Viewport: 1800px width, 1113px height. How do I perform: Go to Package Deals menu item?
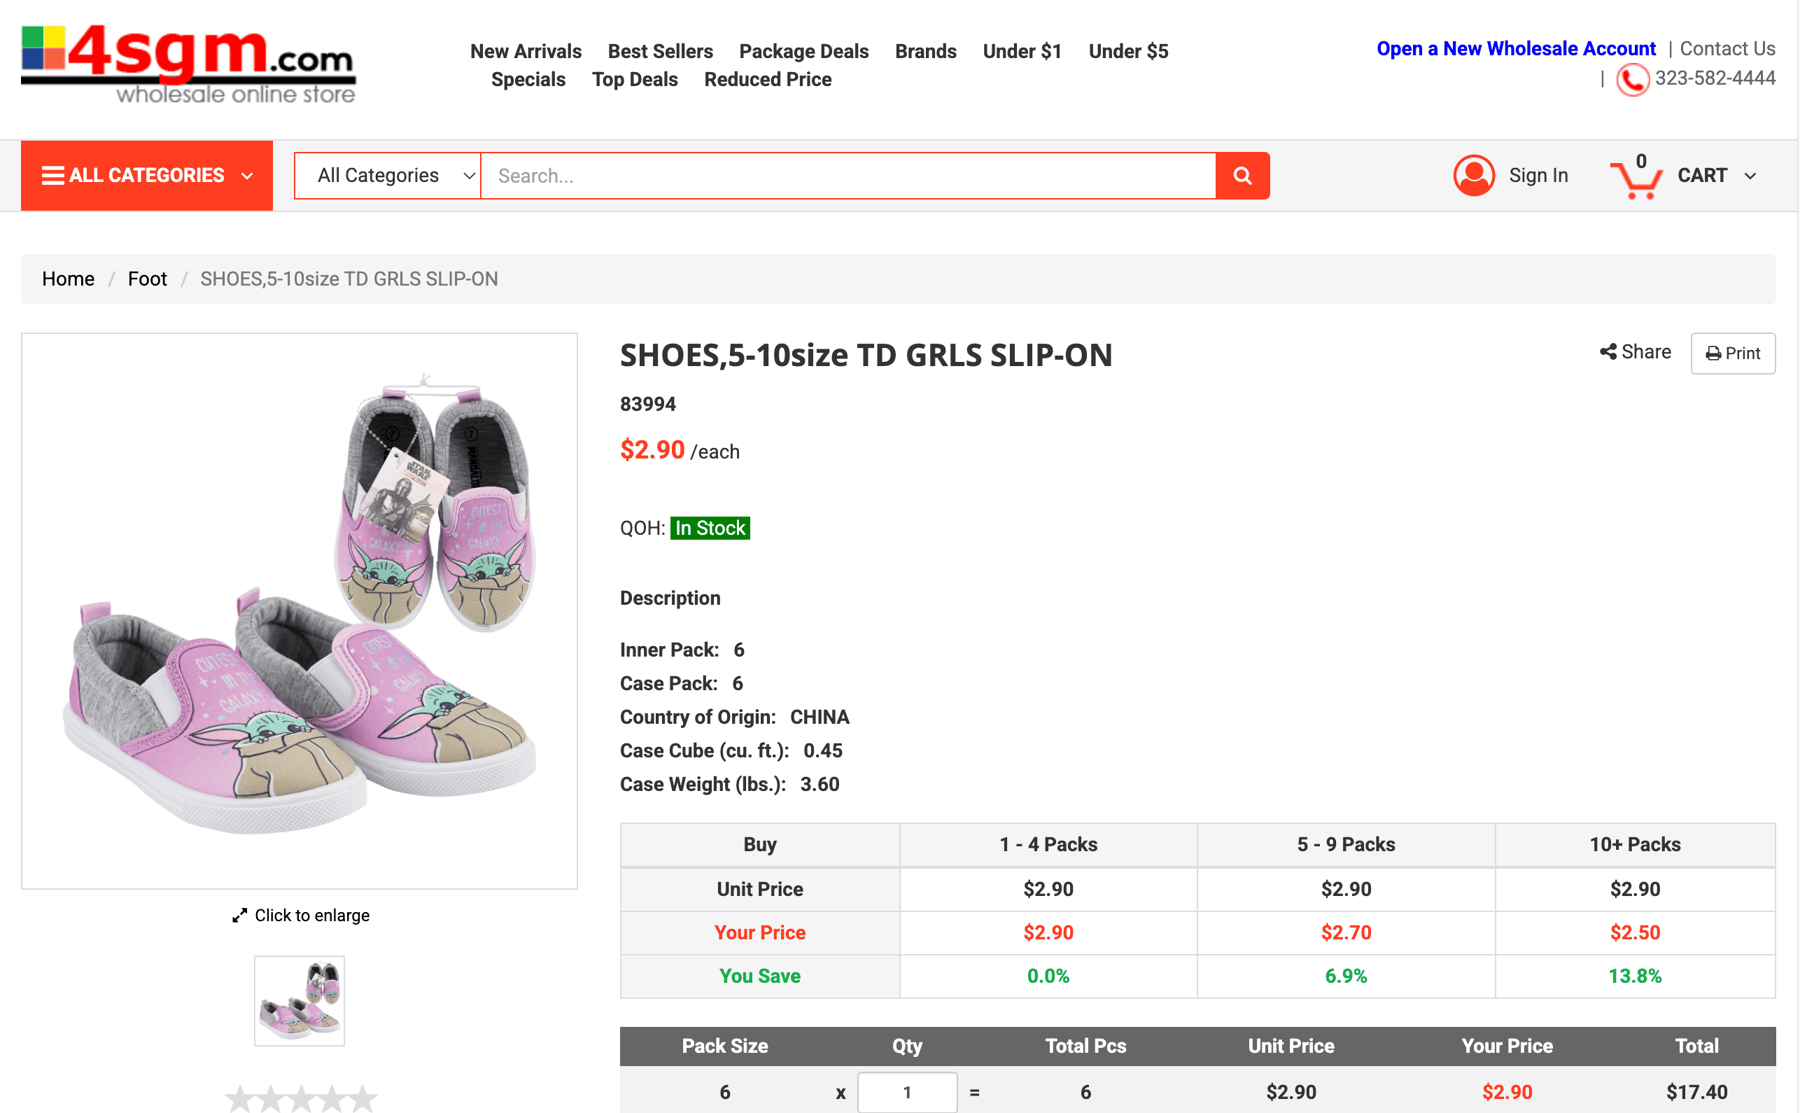pos(803,51)
